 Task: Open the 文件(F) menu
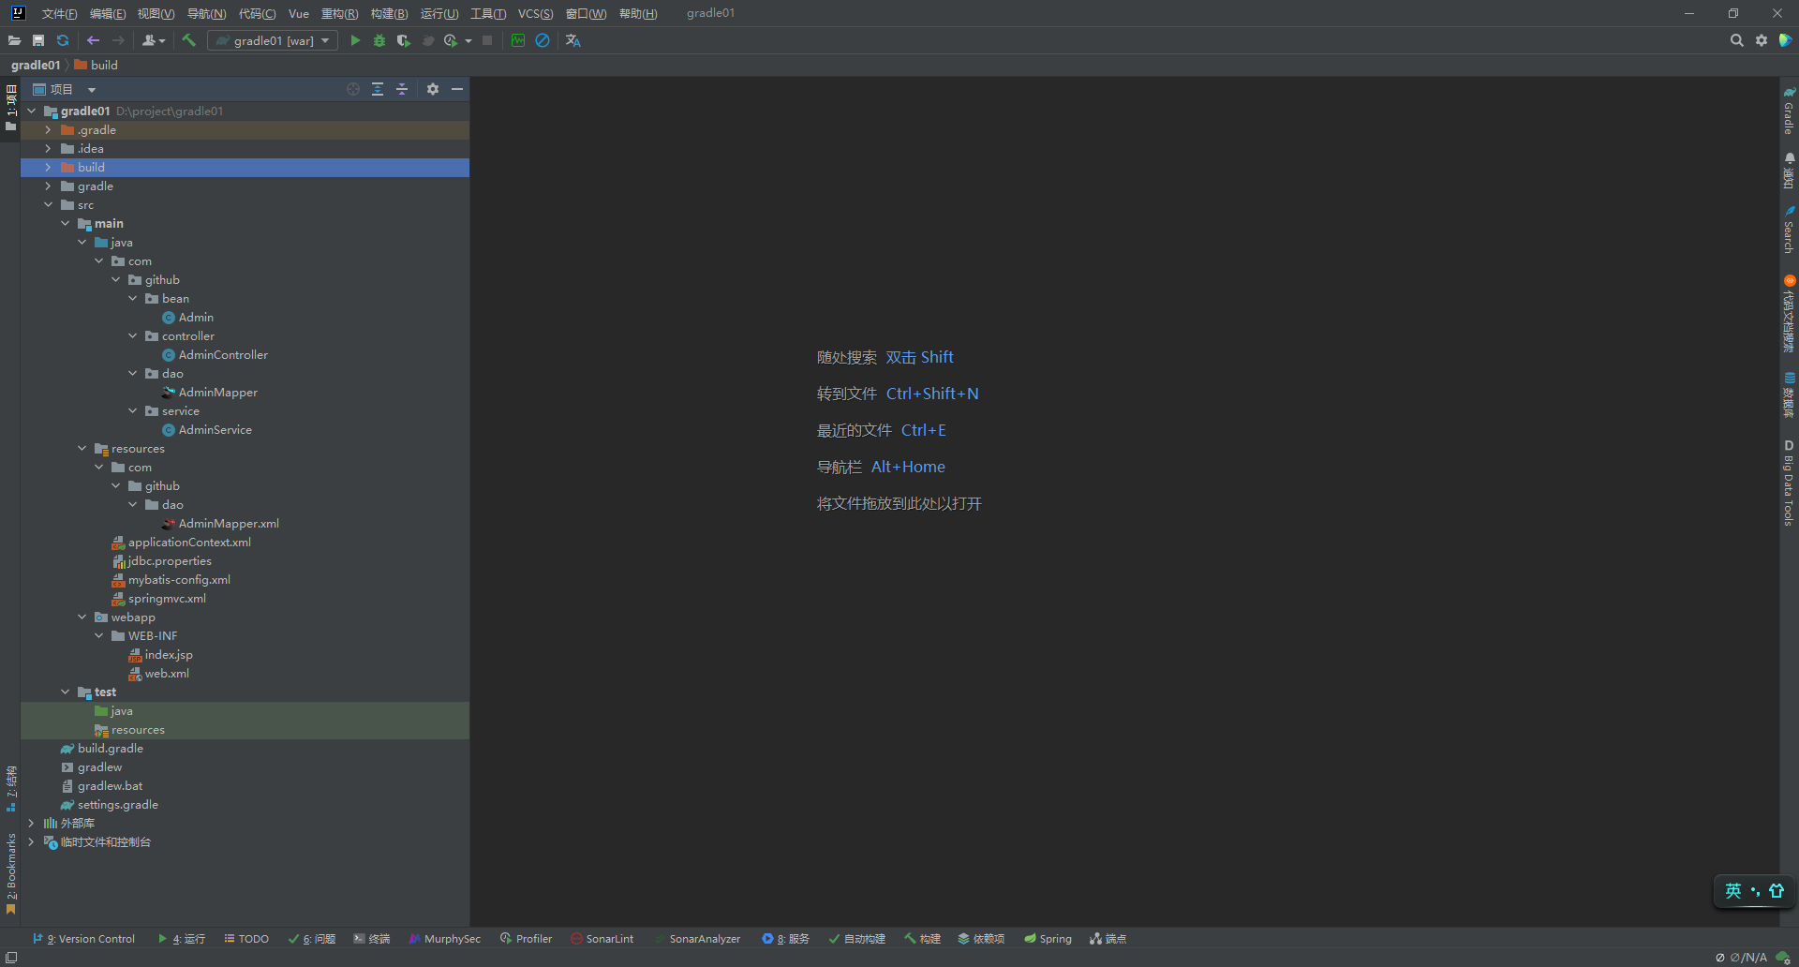(x=59, y=13)
